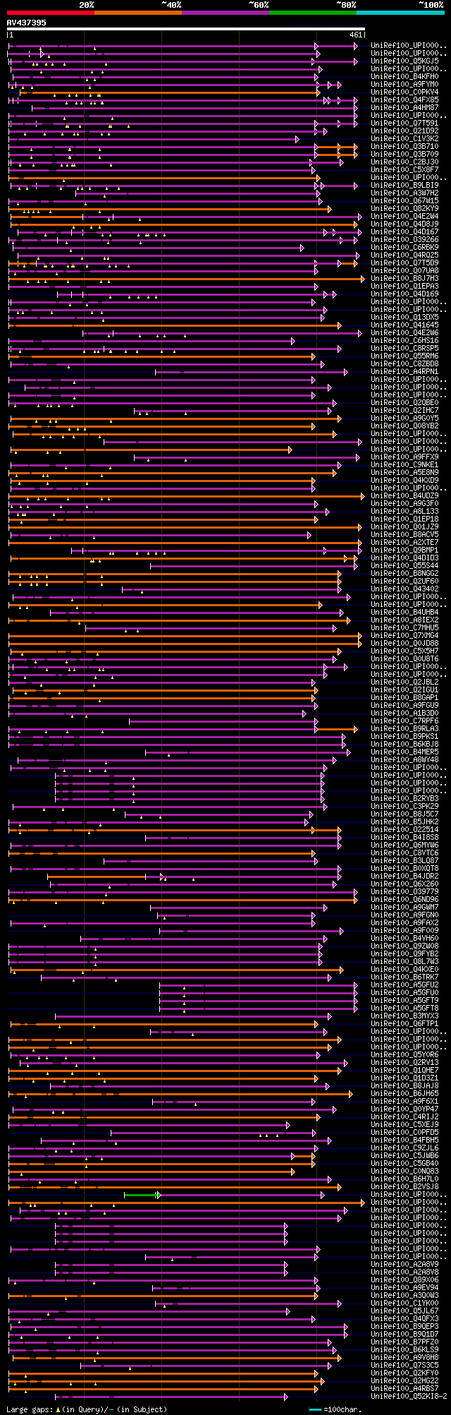Select hit label UniRef100_Q67W15
This screenshot has width=451, height=1415.
click(x=406, y=200)
